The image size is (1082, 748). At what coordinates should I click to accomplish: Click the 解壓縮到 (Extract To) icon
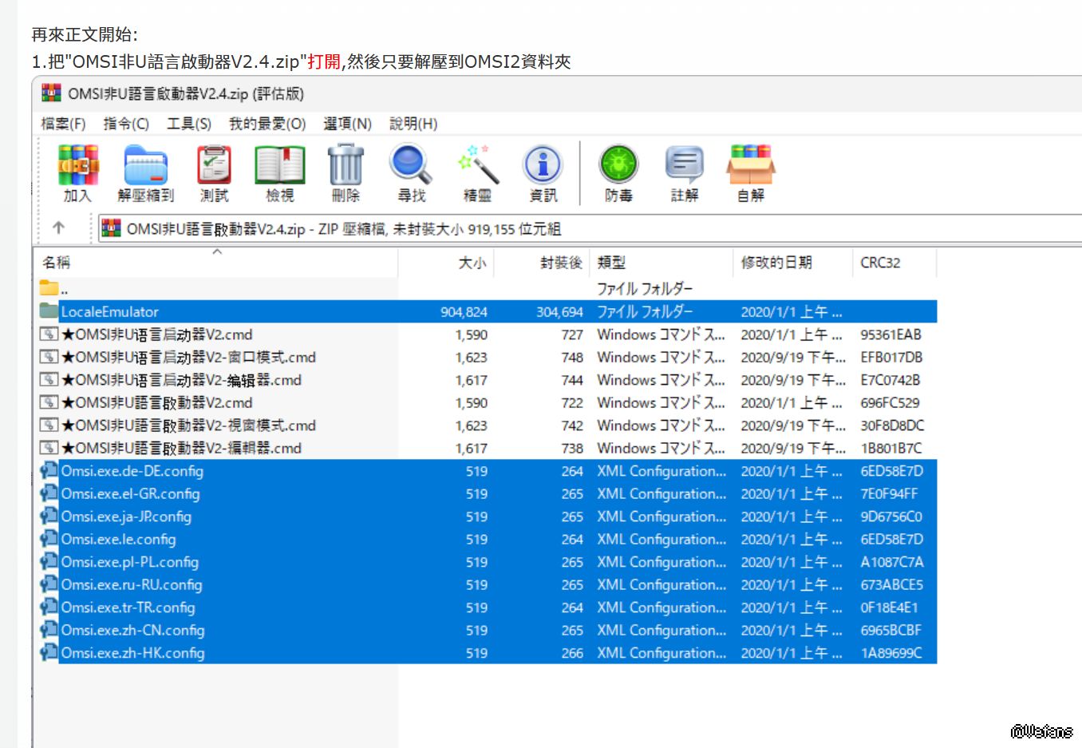[x=145, y=166]
